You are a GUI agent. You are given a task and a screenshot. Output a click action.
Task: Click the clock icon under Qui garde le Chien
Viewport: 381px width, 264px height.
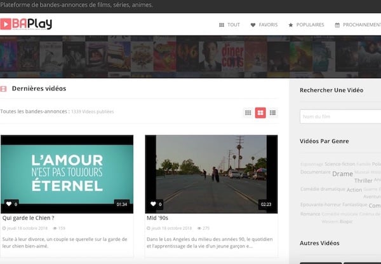pos(4,228)
